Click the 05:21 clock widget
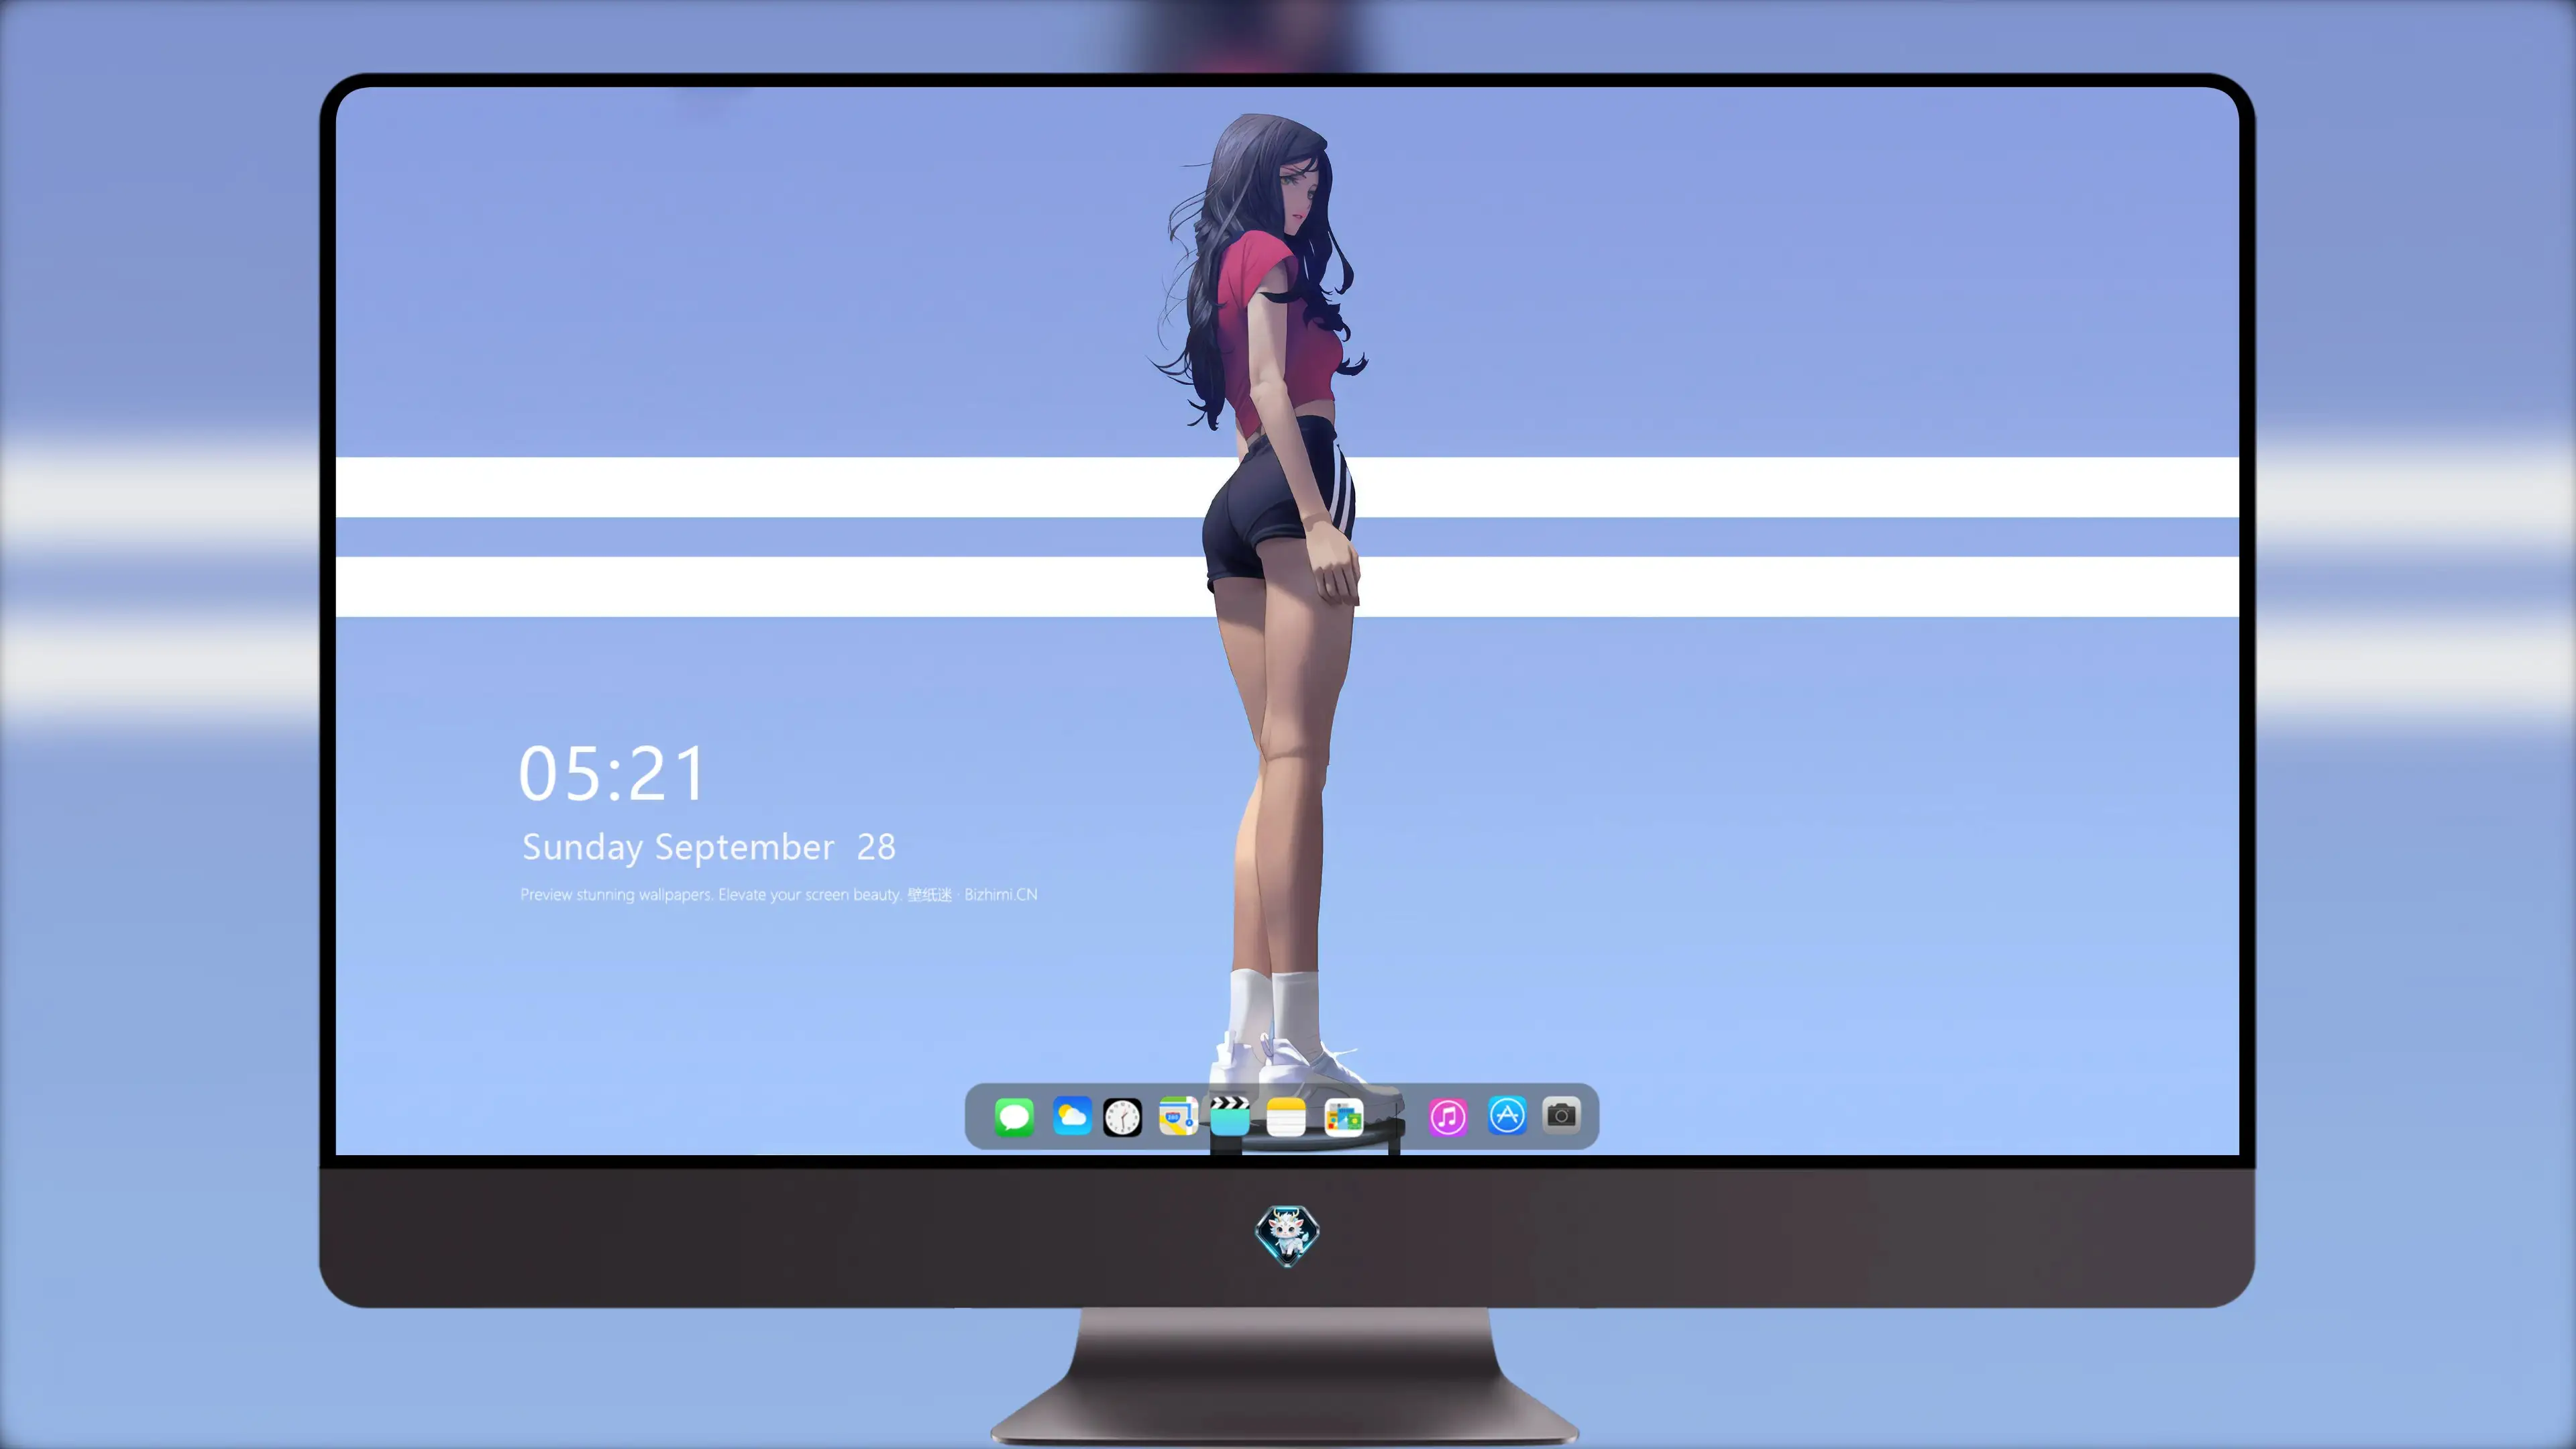The image size is (2576, 1449). (x=612, y=774)
